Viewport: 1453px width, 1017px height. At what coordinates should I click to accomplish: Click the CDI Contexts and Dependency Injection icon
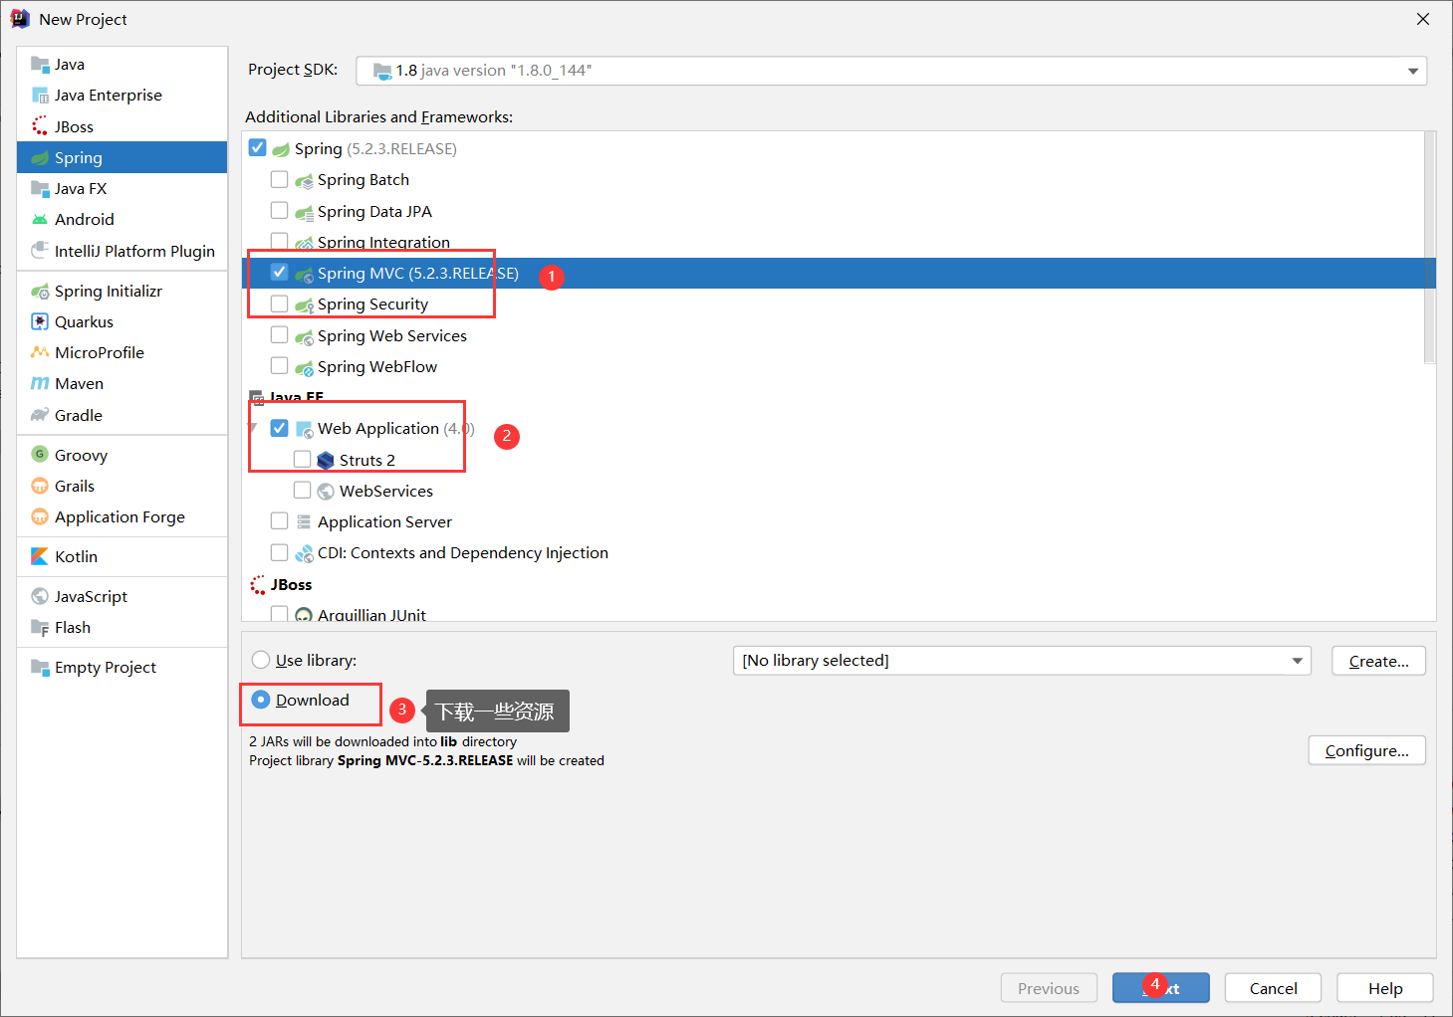pyautogui.click(x=304, y=553)
